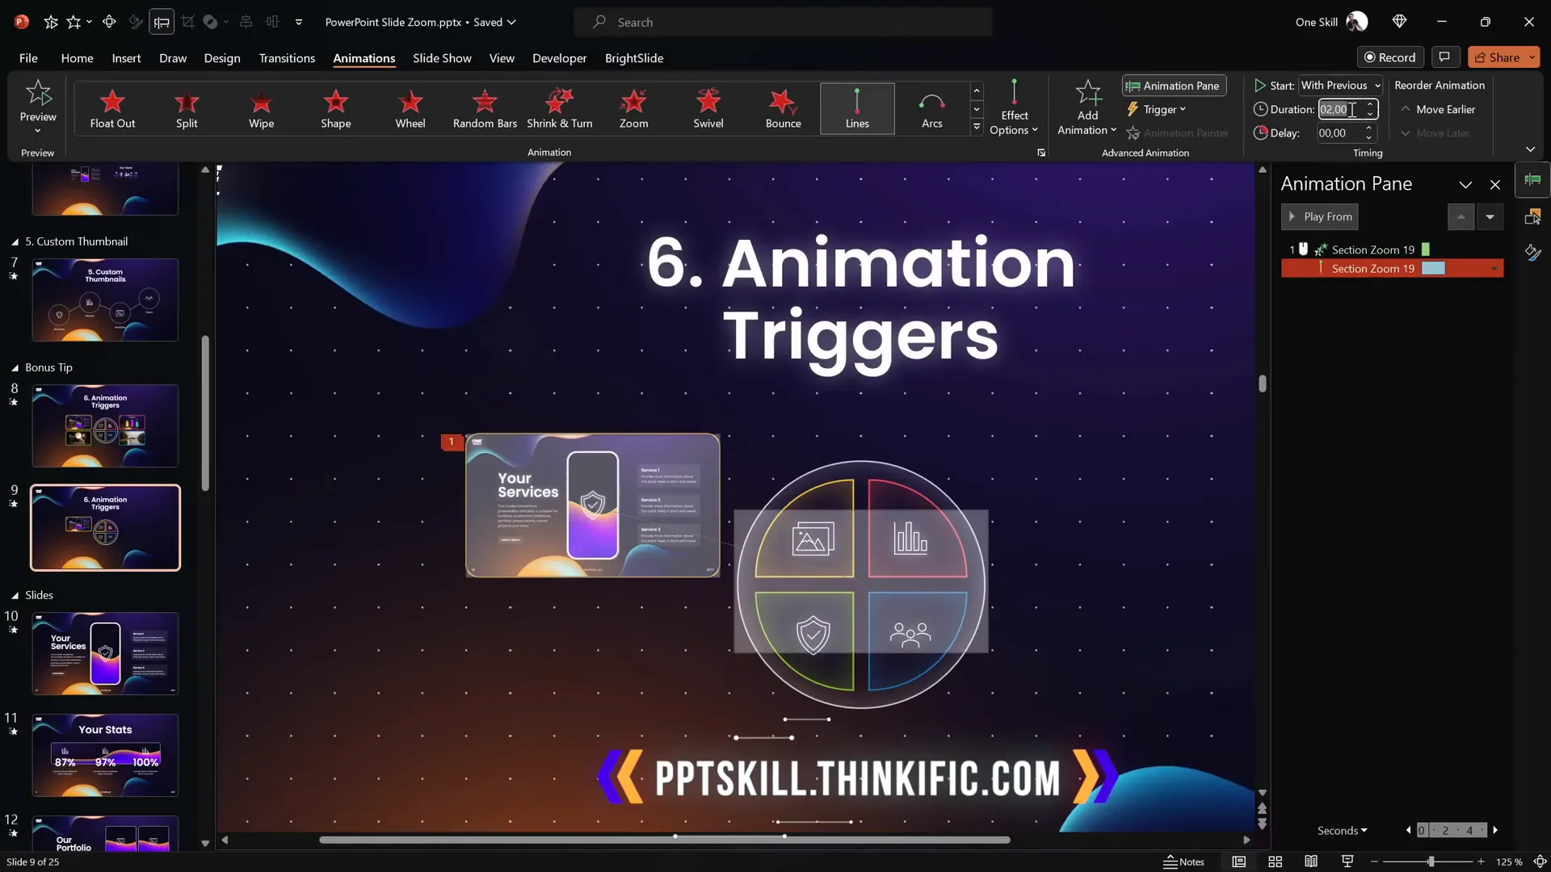
Task: Toggle the Notes pane visibility
Action: point(1185,862)
